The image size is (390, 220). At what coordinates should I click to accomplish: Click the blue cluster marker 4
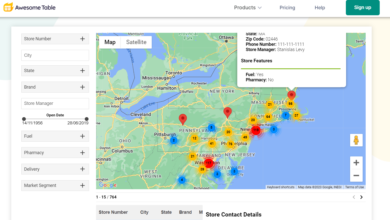182,180
